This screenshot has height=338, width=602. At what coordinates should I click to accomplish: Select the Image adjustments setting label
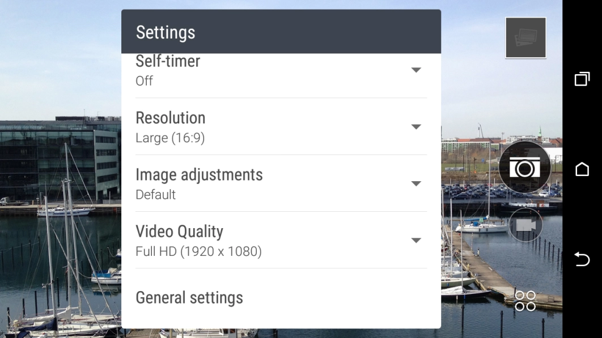(199, 174)
